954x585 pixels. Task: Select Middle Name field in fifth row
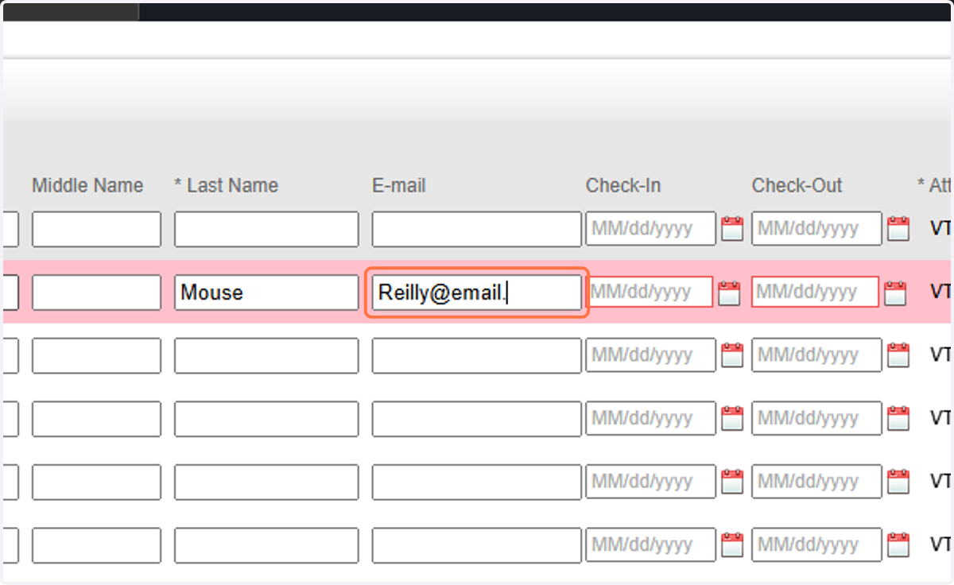click(96, 482)
